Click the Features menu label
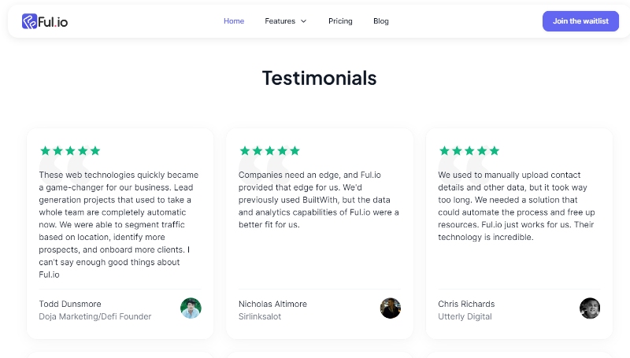Screen dimensions: 630x358 (x=280, y=21)
